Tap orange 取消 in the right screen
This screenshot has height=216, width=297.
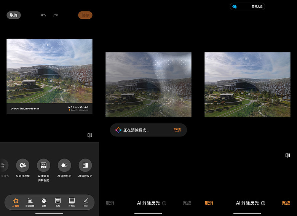[209, 203]
